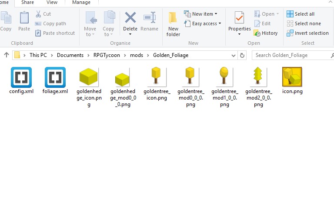Switch to the View ribbon tab
The width and height of the screenshot is (334, 203).
pos(52,2)
